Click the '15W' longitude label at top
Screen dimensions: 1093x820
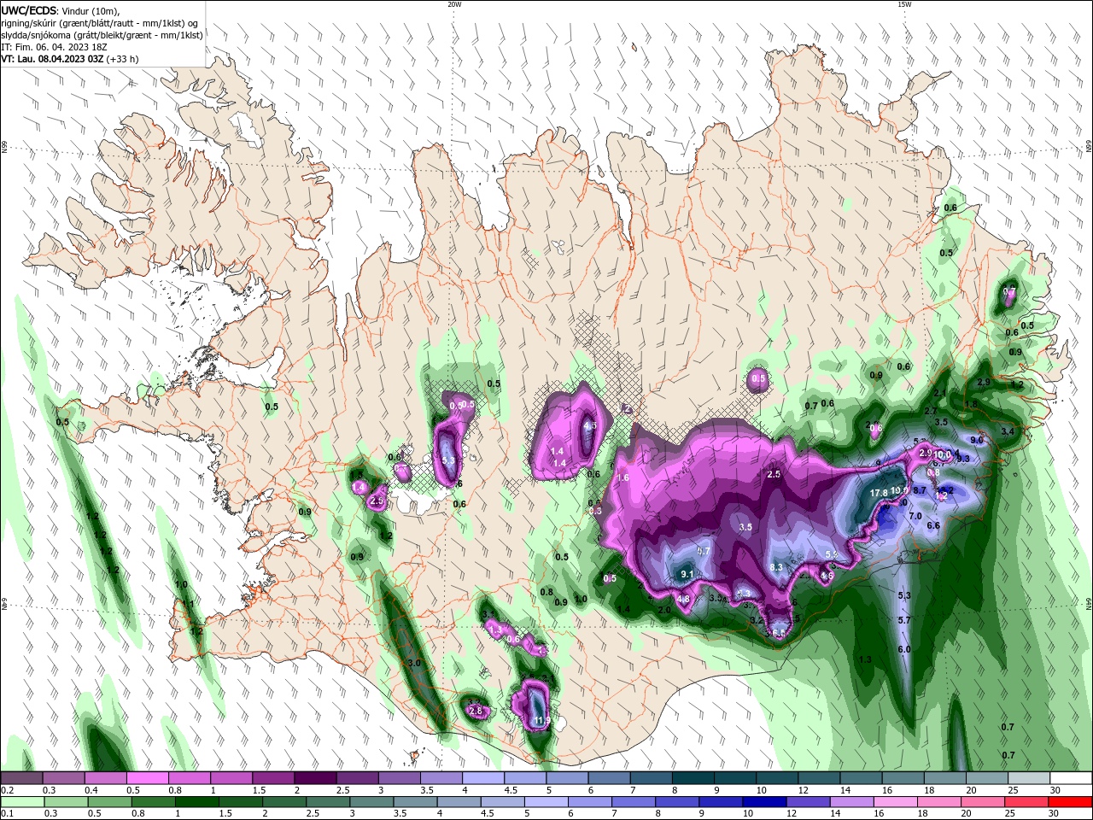click(904, 4)
